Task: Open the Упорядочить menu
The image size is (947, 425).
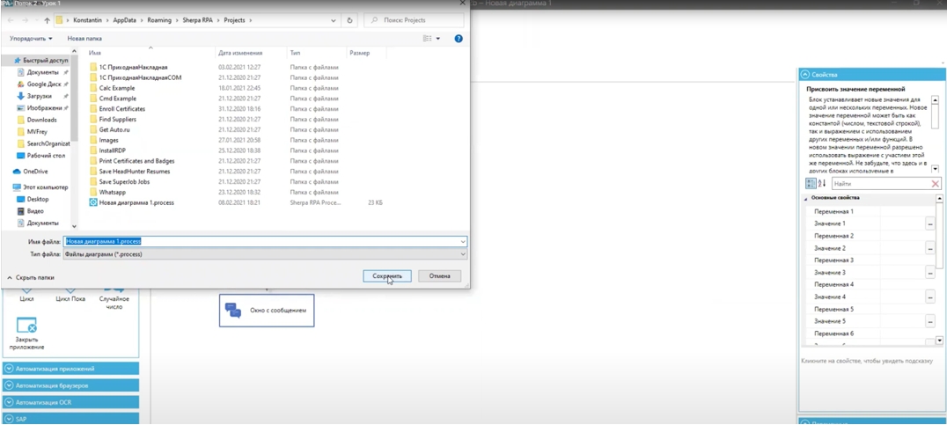Action: [x=31, y=39]
